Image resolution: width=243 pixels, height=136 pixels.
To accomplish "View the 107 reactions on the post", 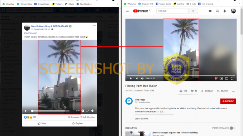I will pos(30,117).
